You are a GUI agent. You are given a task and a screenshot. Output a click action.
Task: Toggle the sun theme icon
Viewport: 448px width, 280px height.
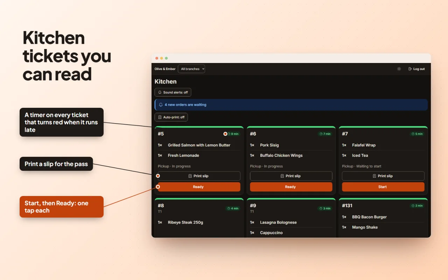tap(399, 69)
